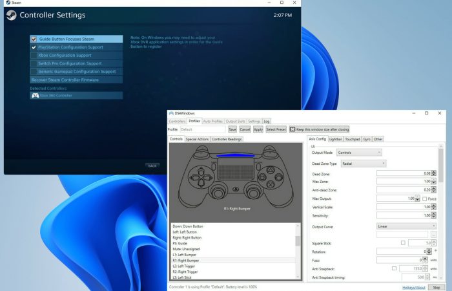Screen dimensions: 452x291
Task: Click the circle button on the controller diagram
Action: click(x=279, y=177)
